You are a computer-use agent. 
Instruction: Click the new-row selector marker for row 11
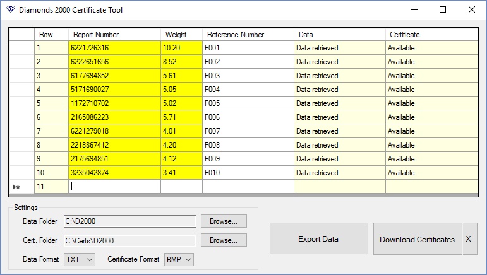coord(21,187)
